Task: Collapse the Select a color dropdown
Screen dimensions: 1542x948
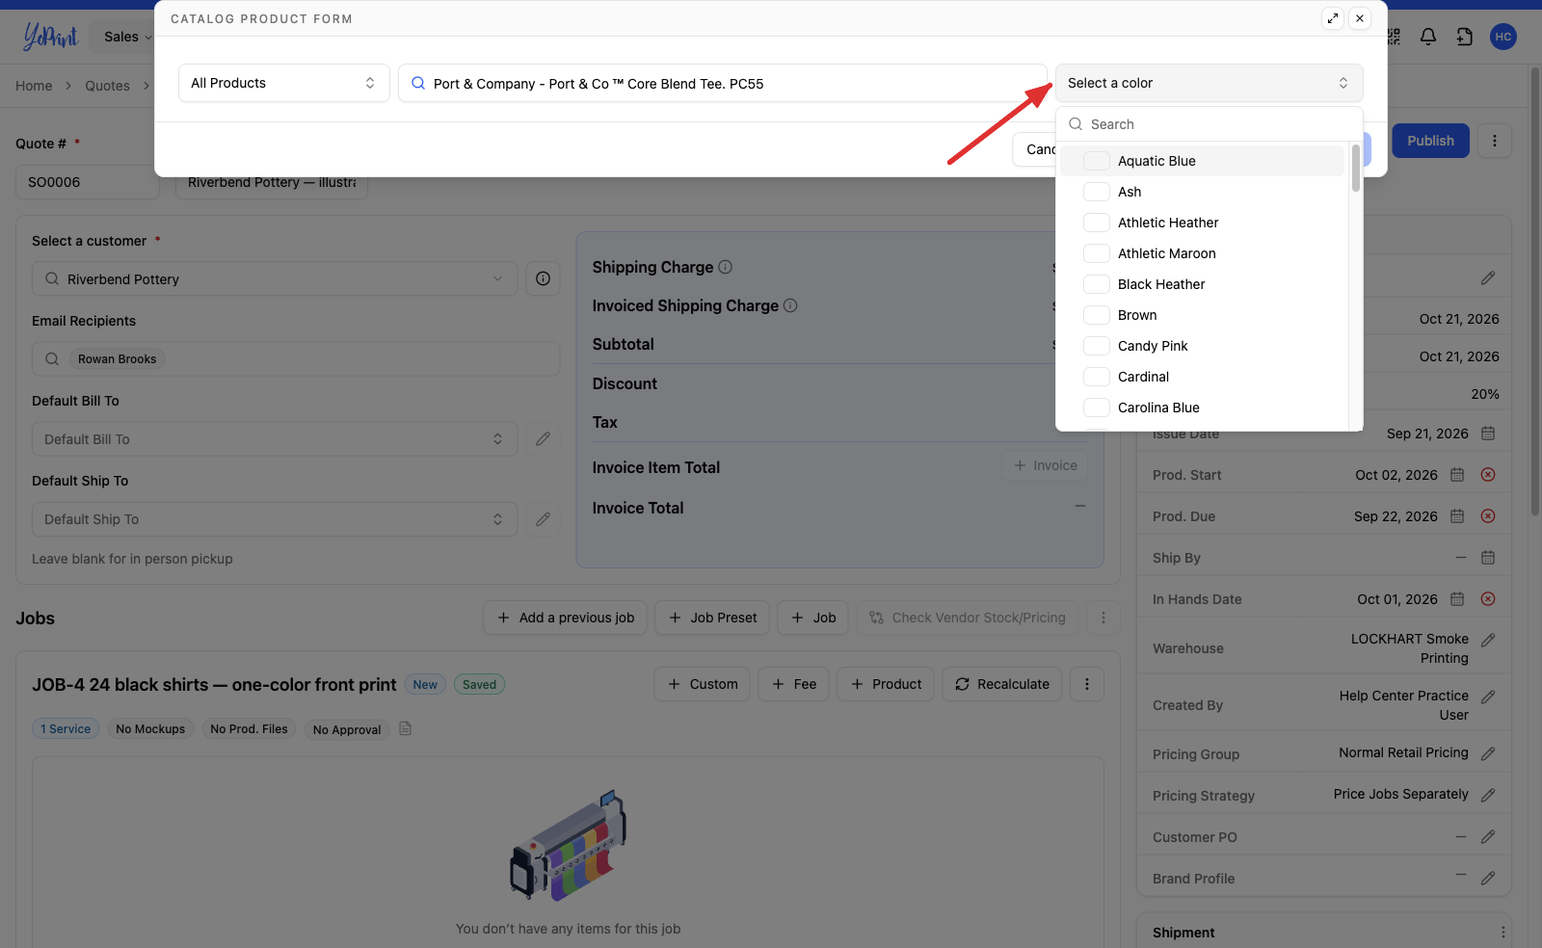Action: 1210,83
